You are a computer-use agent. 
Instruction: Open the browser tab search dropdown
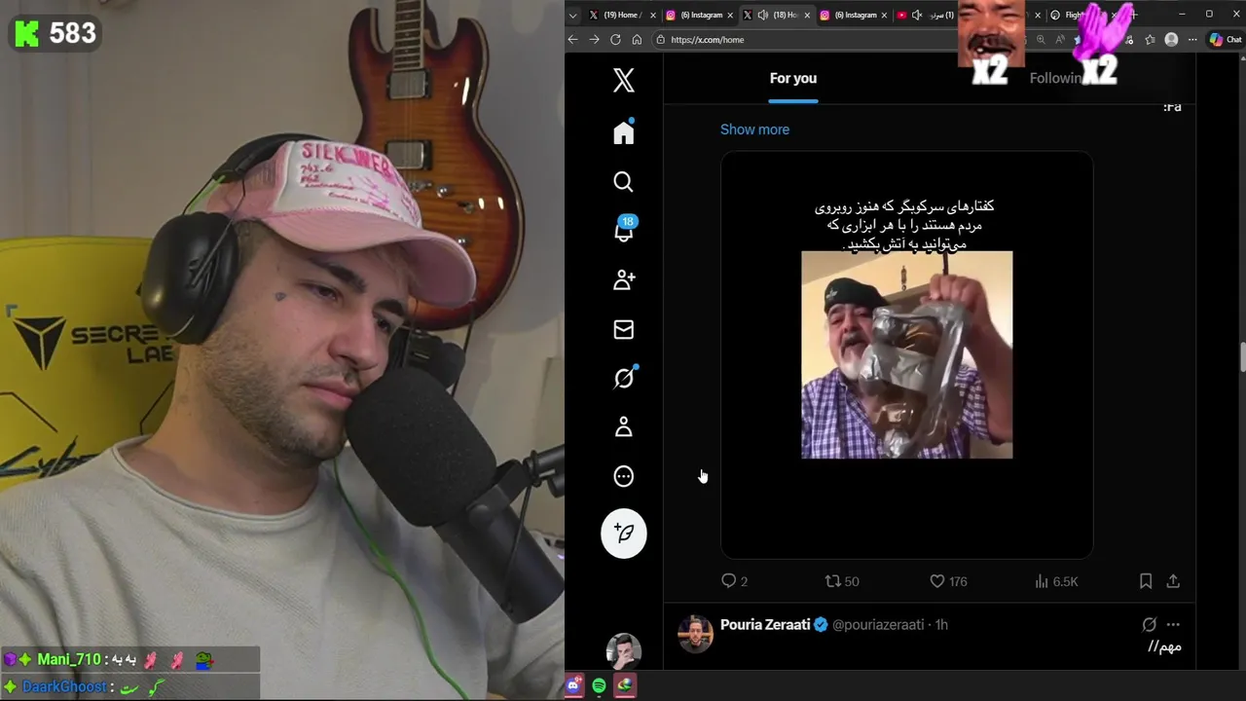click(x=573, y=15)
